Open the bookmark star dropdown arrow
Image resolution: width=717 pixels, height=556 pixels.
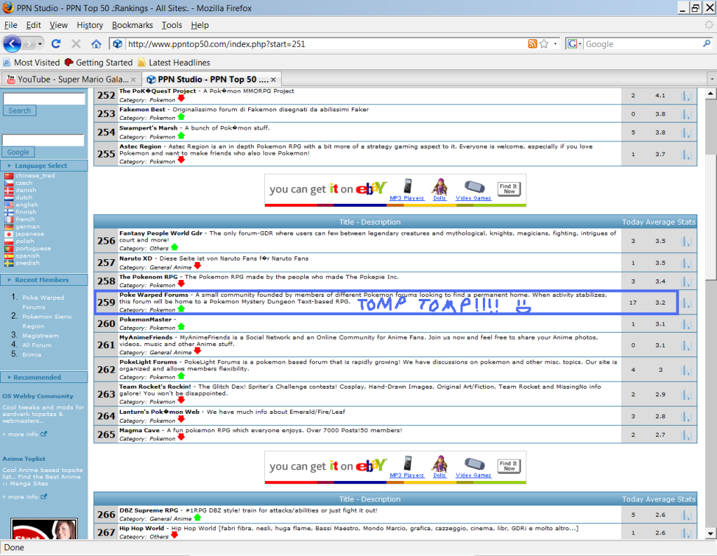coord(555,44)
